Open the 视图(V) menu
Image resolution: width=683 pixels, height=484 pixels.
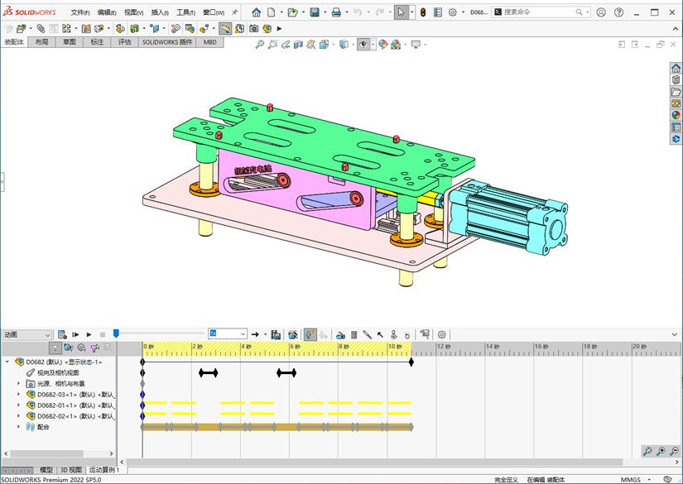(134, 12)
